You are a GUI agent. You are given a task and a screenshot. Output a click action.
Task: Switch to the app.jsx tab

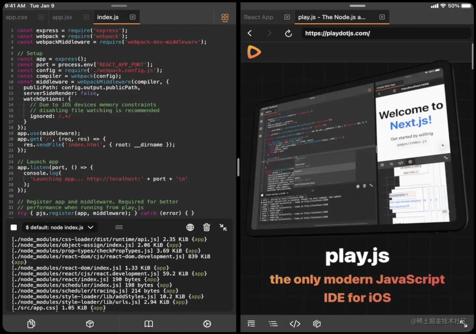(62, 17)
